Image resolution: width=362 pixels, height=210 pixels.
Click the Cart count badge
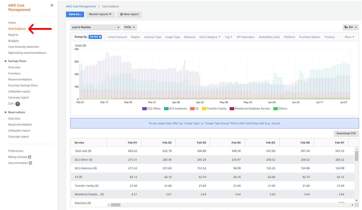(x=18, y=104)
